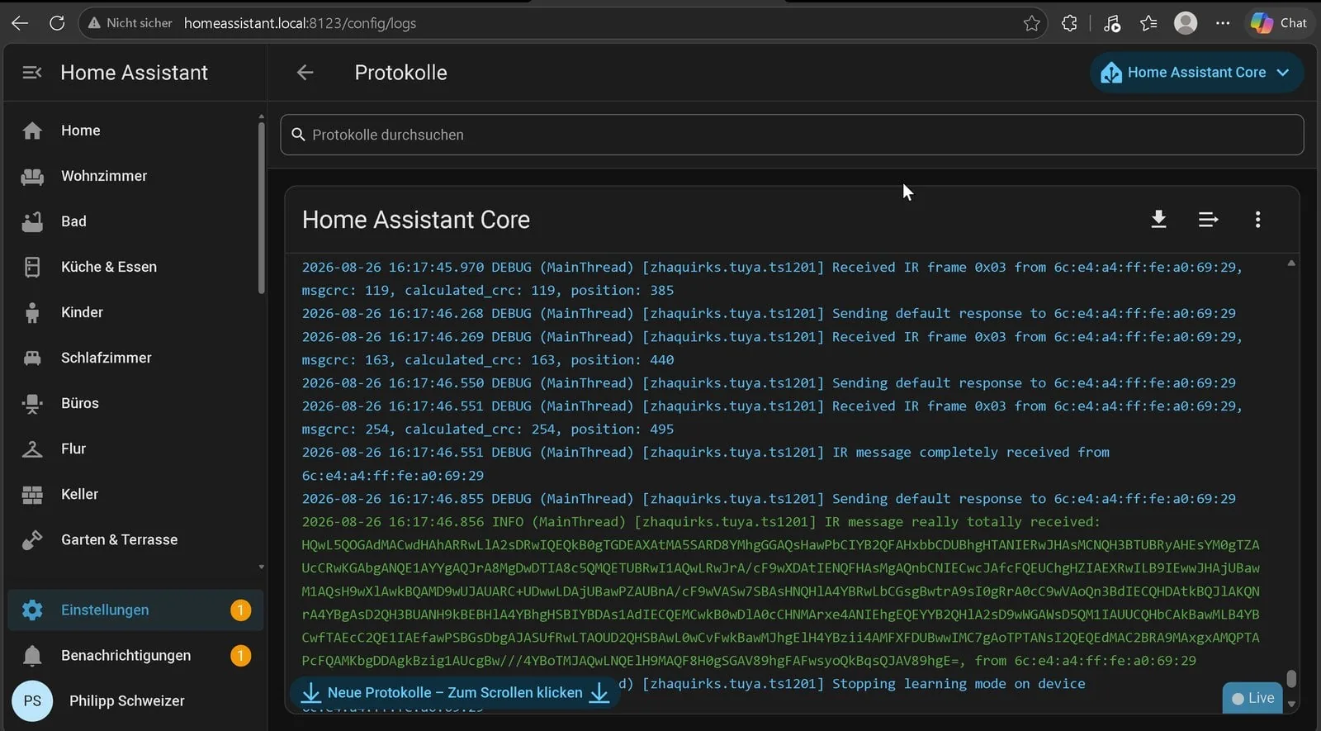Click the Home Assistant sidebar title
The image size is (1321, 731).
[x=135, y=73]
